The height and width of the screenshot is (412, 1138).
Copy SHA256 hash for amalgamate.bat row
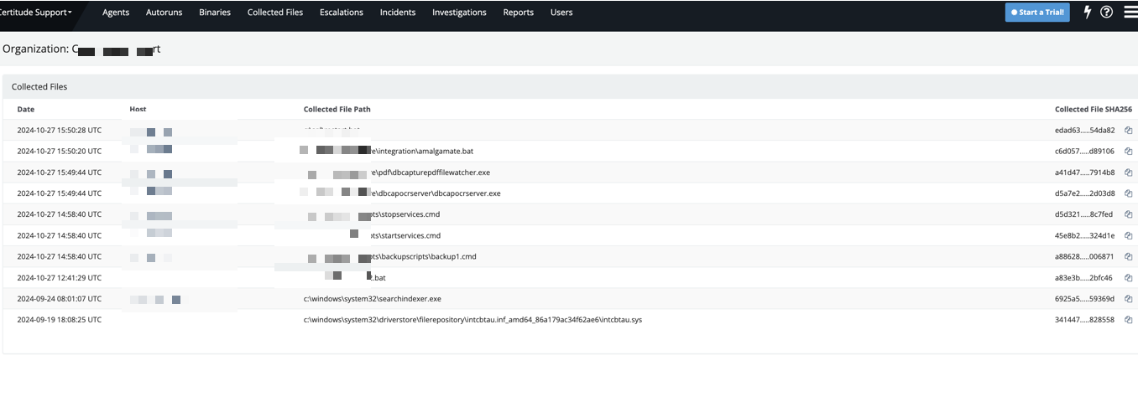pos(1129,152)
